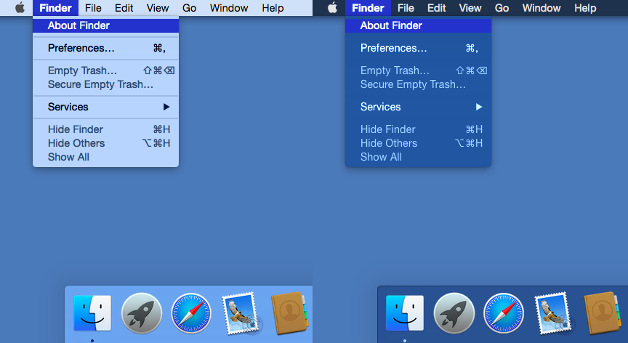The height and width of the screenshot is (343, 628).
Task: Select Secure Empty Trash… in the dark menu
Action: (418, 84)
